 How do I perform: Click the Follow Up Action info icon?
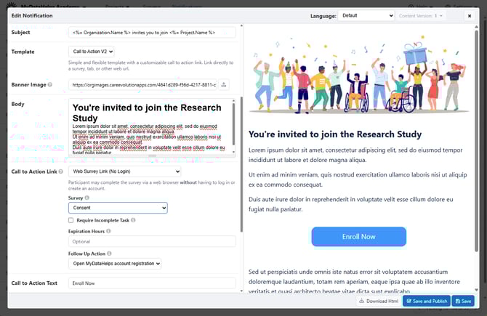tap(109, 254)
